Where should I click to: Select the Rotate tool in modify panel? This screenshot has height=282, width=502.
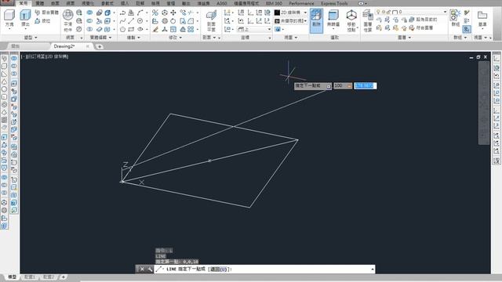point(173,21)
